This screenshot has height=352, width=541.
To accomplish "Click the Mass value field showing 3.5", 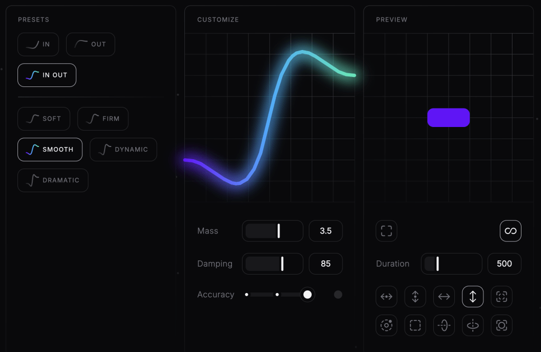I will point(325,231).
